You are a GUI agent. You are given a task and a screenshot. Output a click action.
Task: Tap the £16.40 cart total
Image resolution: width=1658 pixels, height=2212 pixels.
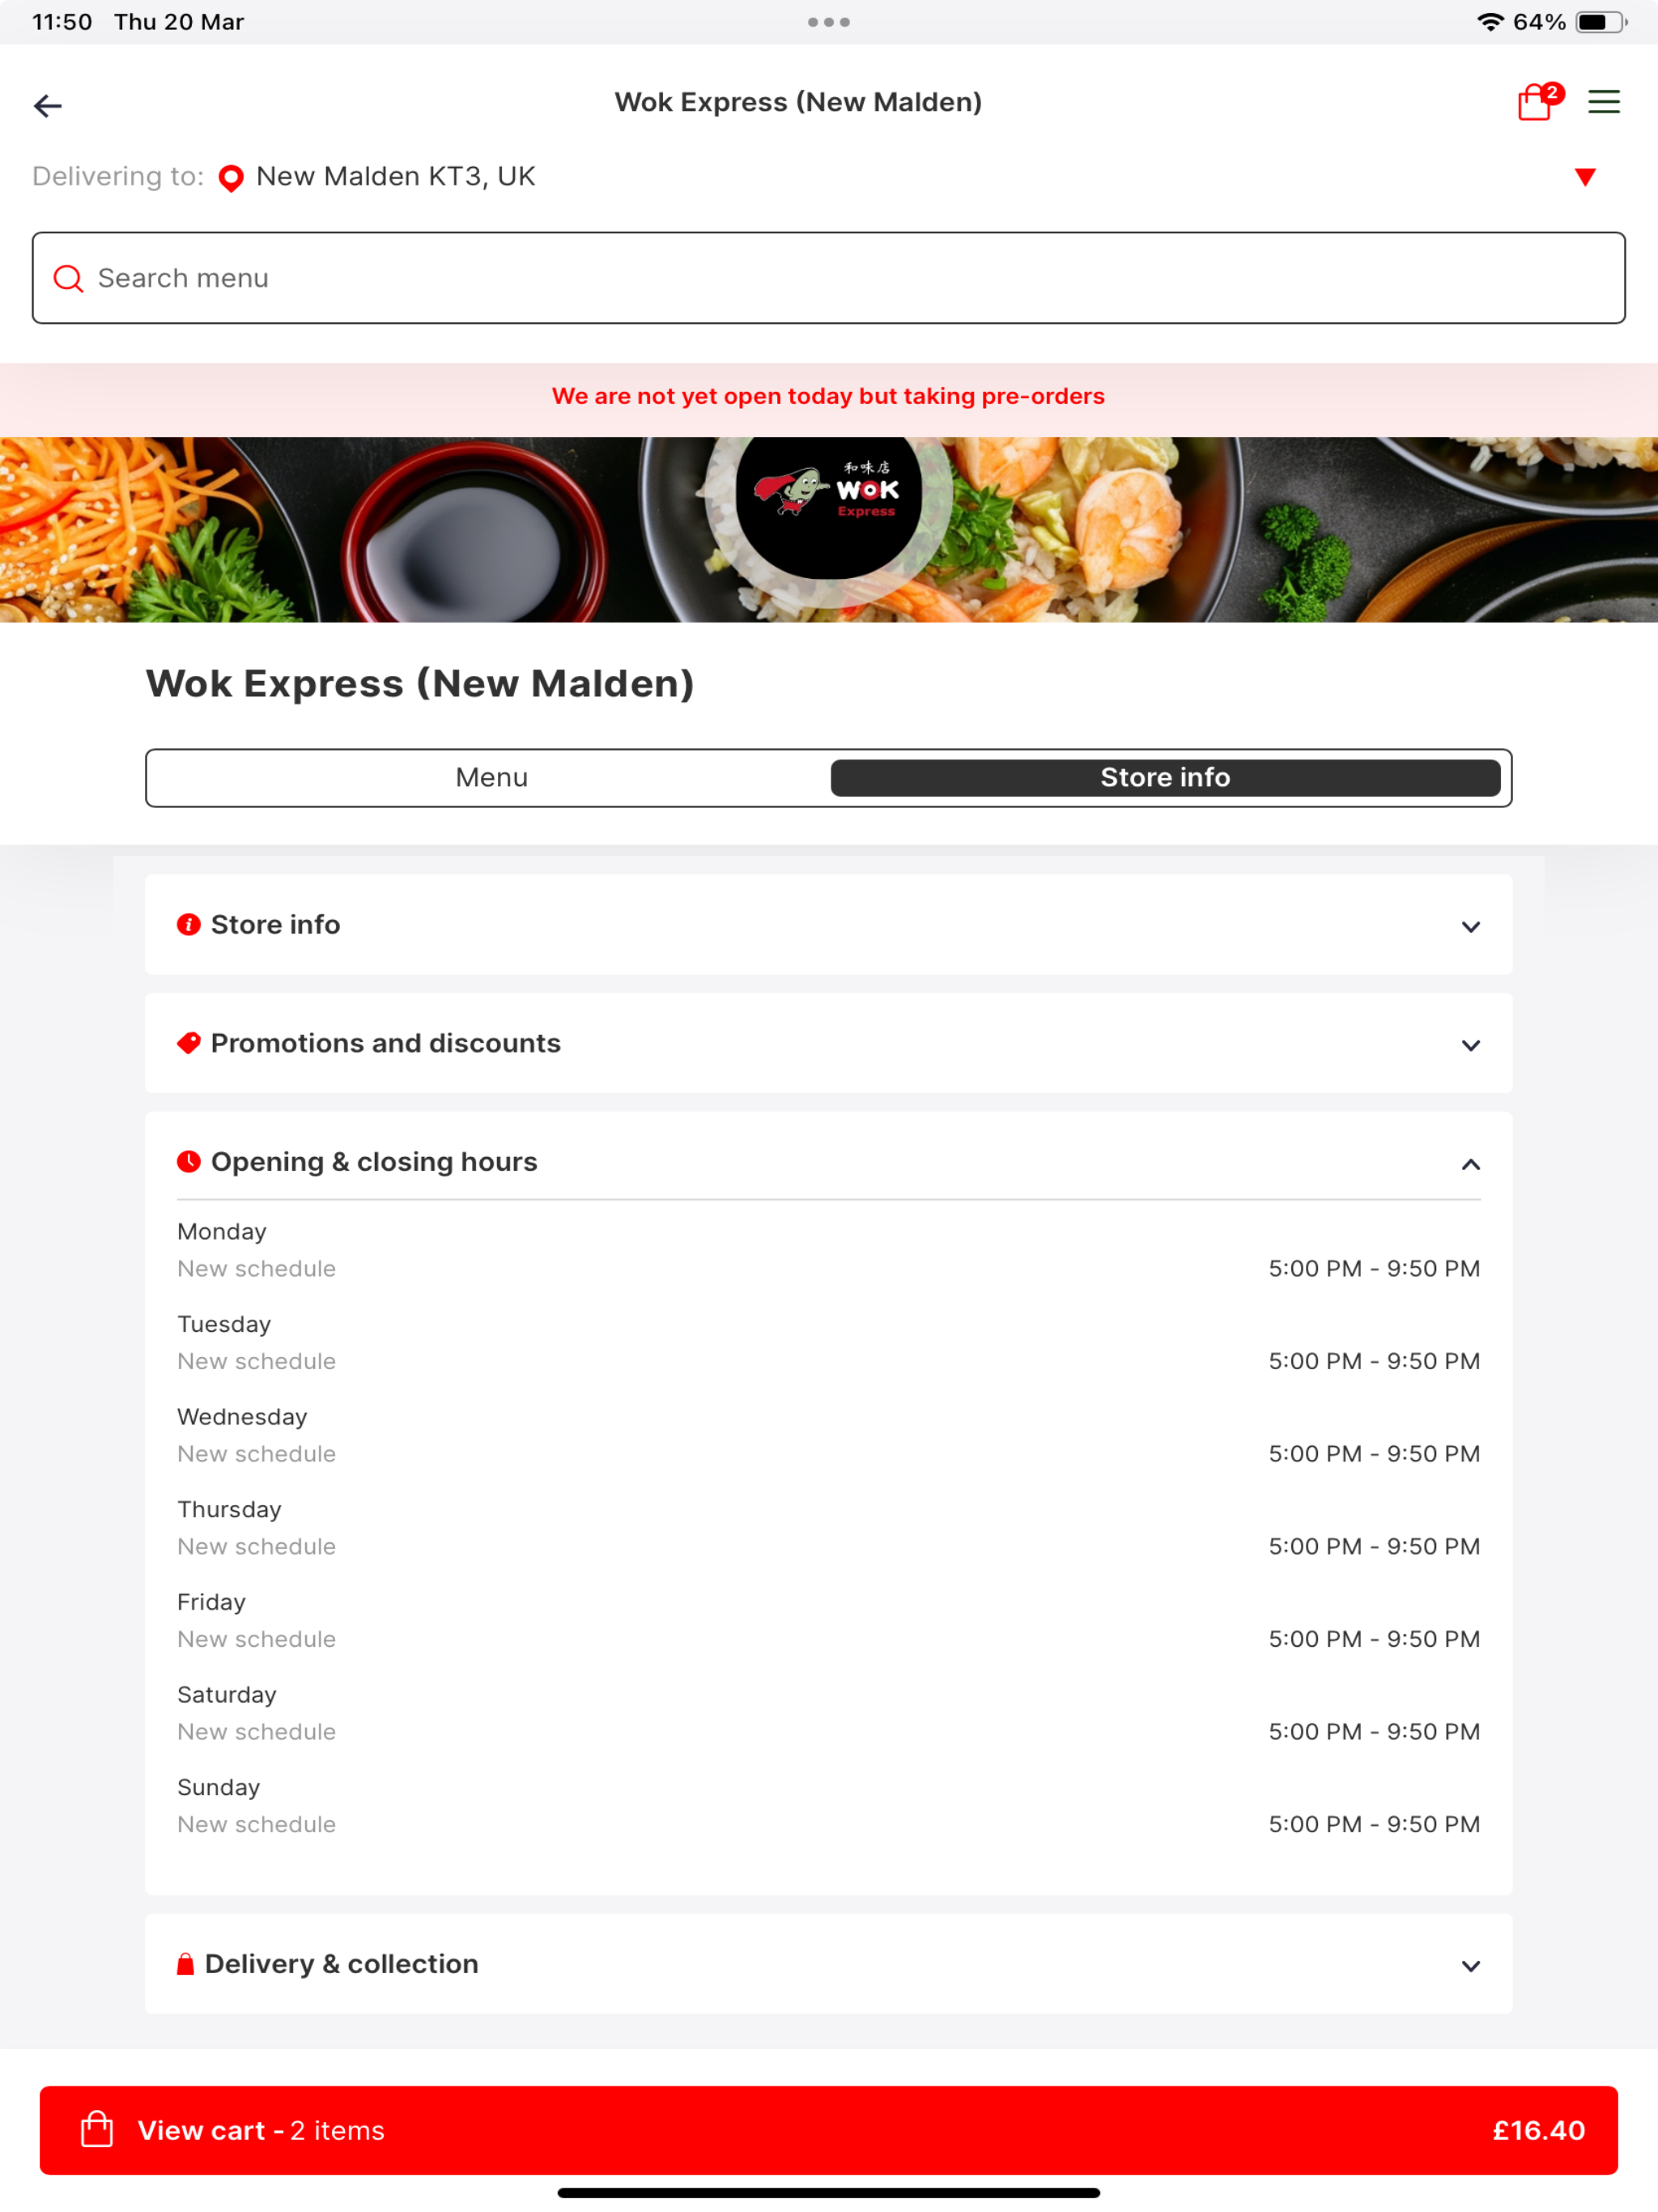click(x=1539, y=2131)
